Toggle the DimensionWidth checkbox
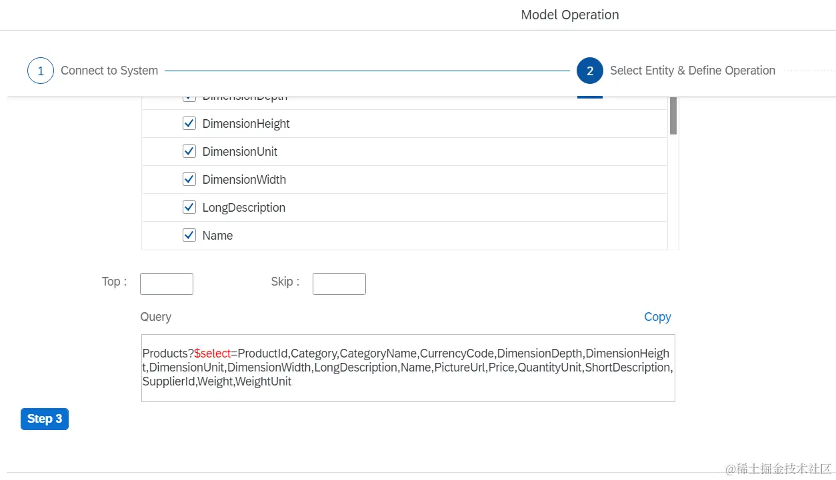 tap(189, 180)
